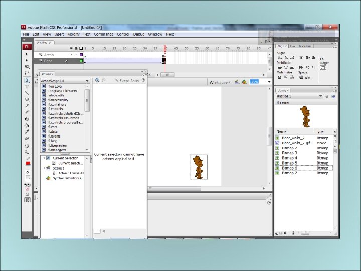Click the show/hide all layers eye icon
This screenshot has width=361, height=271.
(x=71, y=48)
